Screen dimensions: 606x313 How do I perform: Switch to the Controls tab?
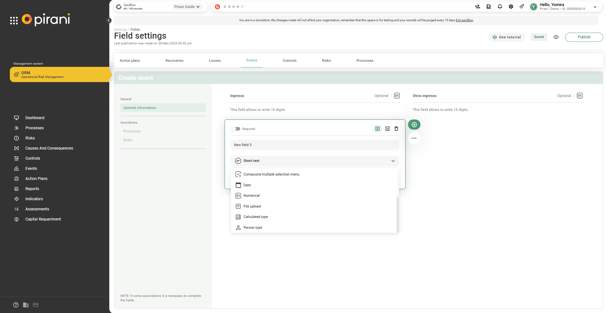click(x=289, y=61)
